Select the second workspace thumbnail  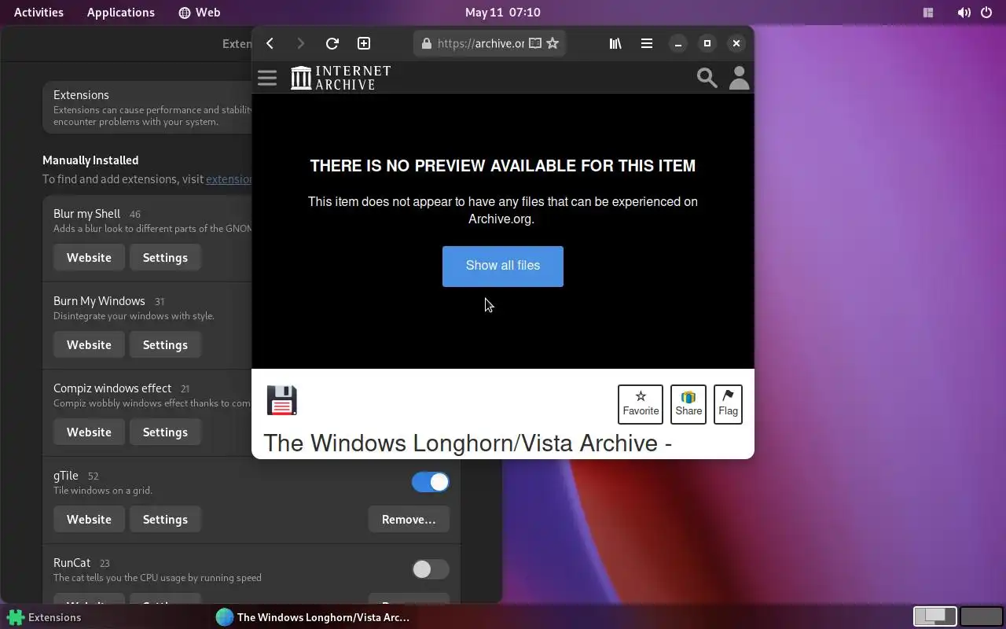click(982, 616)
